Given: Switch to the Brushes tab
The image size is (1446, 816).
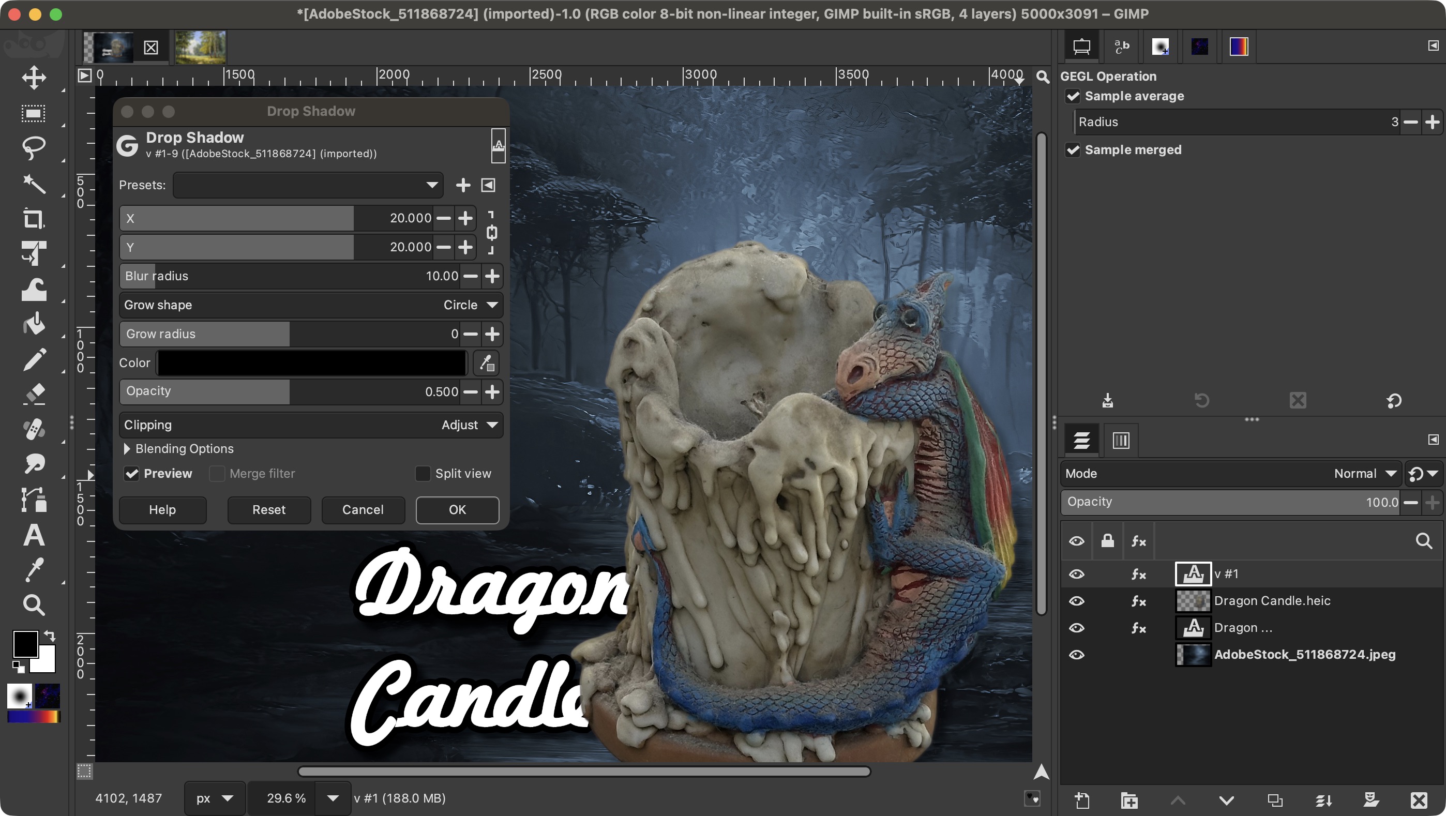Looking at the screenshot, I should point(1161,47).
